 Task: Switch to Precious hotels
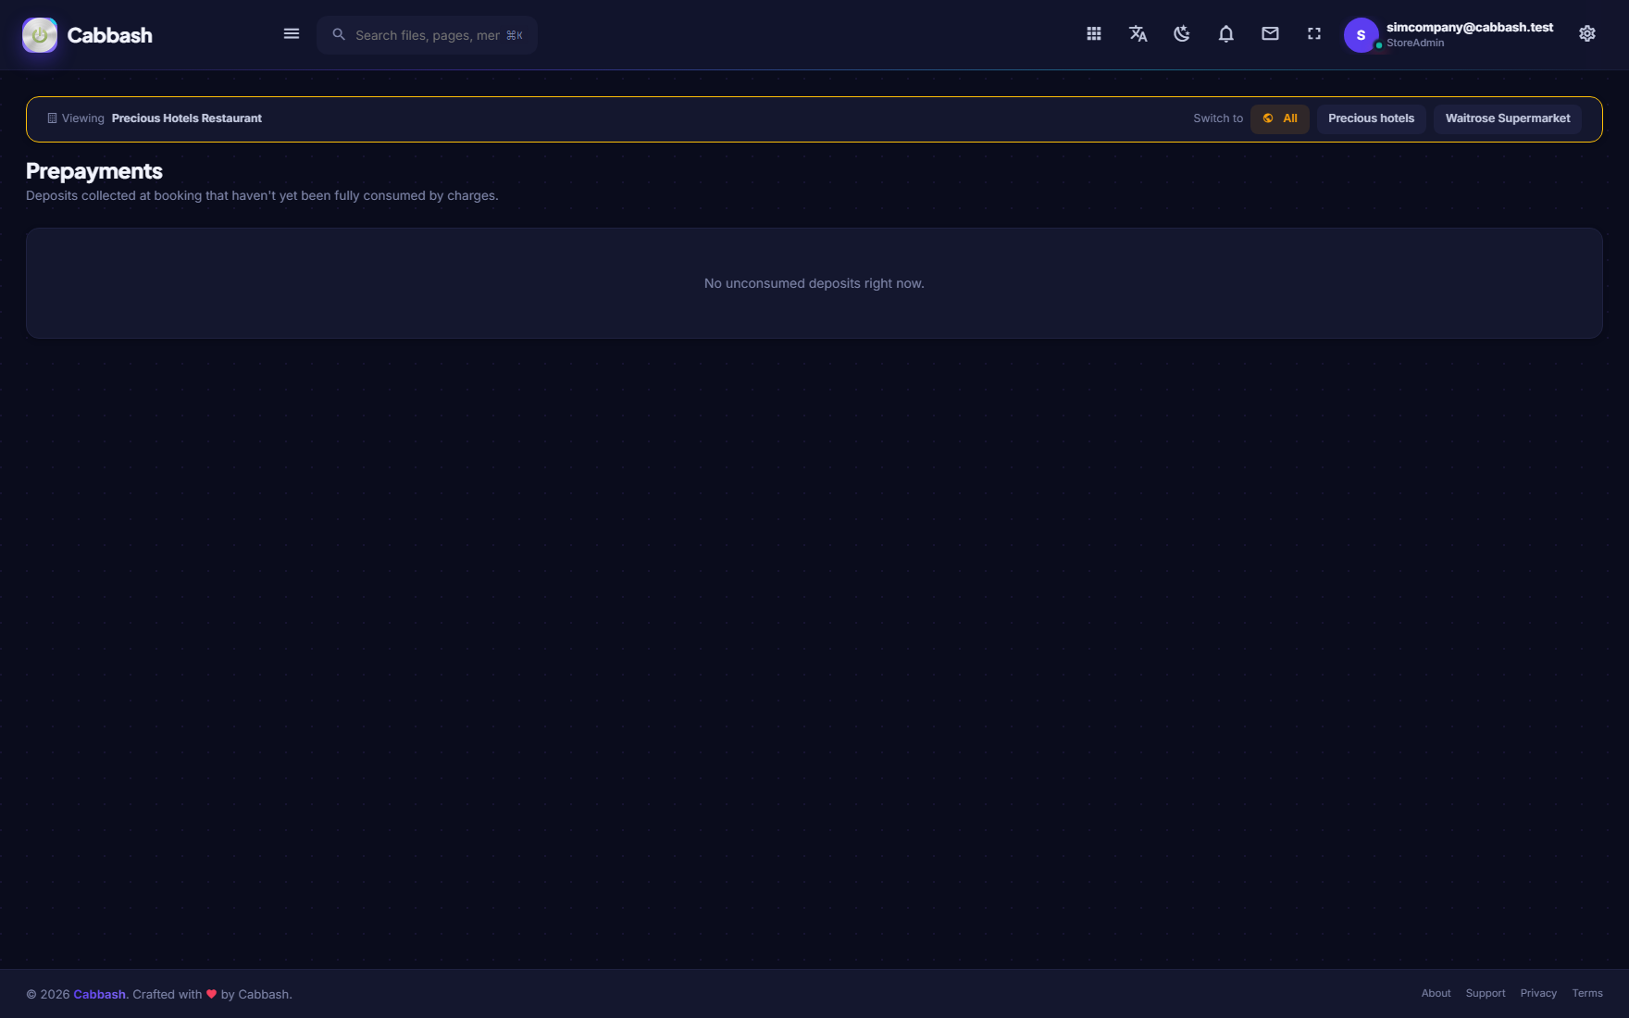[1372, 118]
